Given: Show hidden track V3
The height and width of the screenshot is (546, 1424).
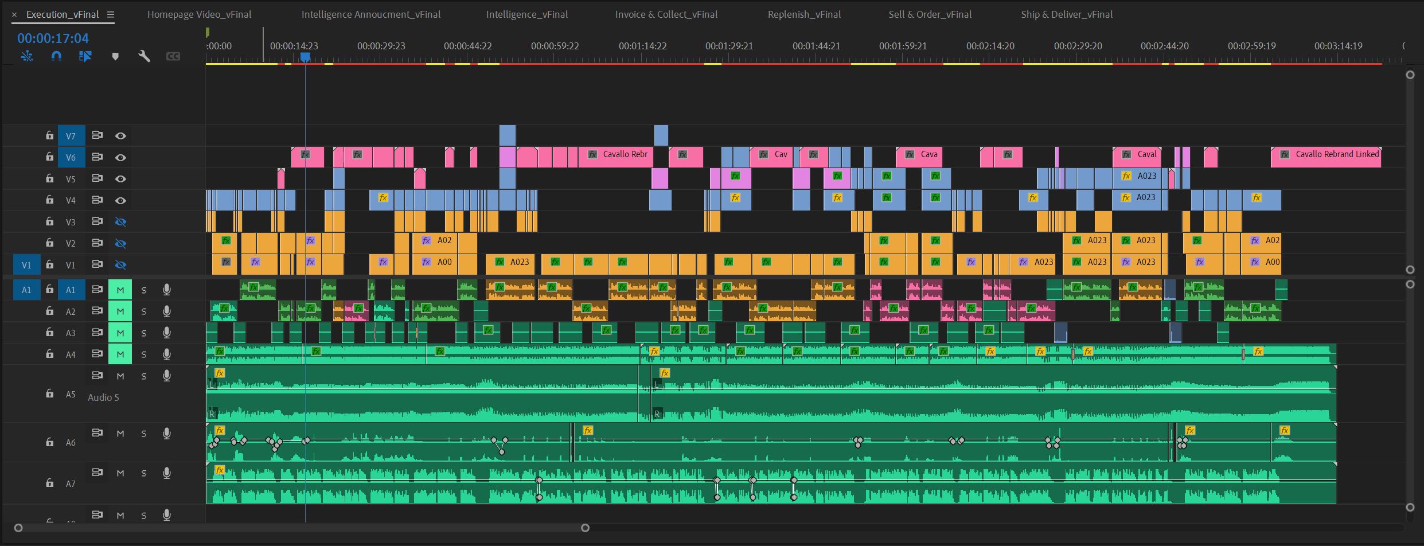Looking at the screenshot, I should pos(120,222).
